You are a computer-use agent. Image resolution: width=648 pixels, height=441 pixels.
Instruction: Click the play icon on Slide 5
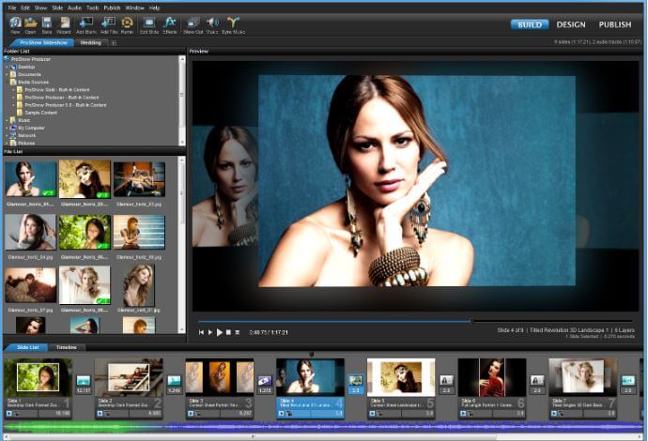click(372, 414)
